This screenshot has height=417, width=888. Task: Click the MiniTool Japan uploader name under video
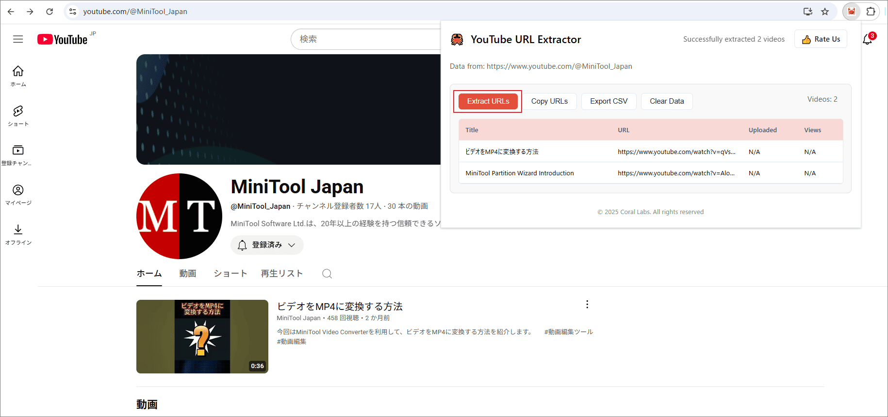point(298,318)
